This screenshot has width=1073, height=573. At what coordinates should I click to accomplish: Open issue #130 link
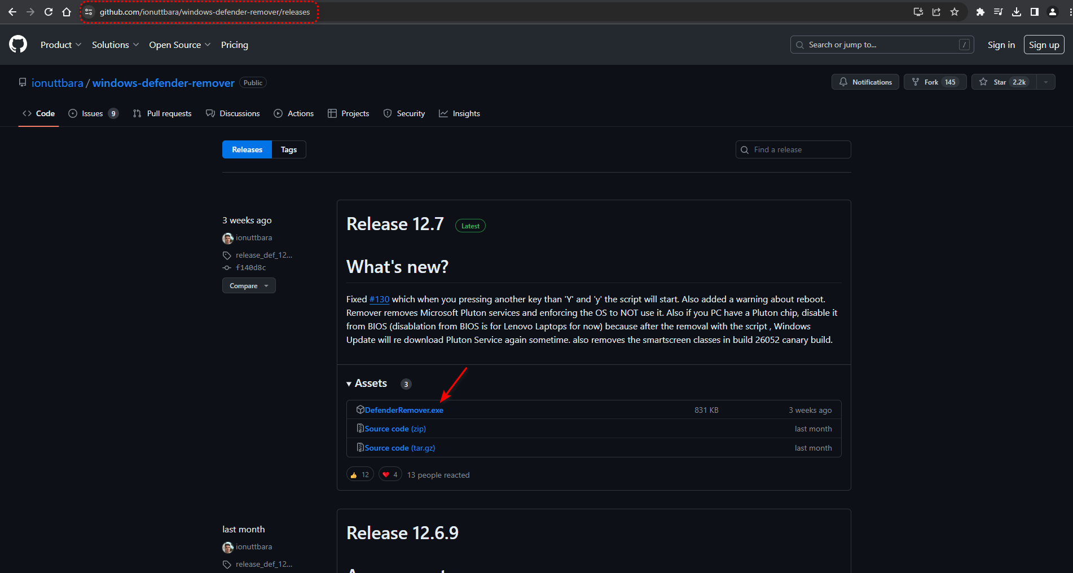379,299
